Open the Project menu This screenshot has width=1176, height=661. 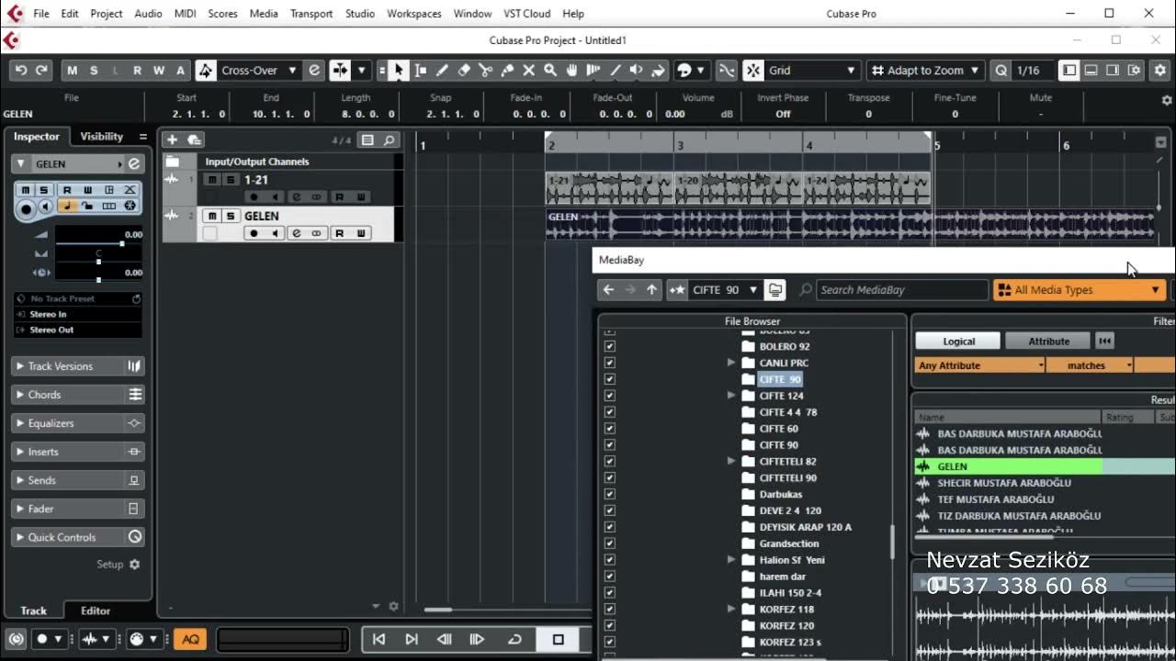click(106, 14)
